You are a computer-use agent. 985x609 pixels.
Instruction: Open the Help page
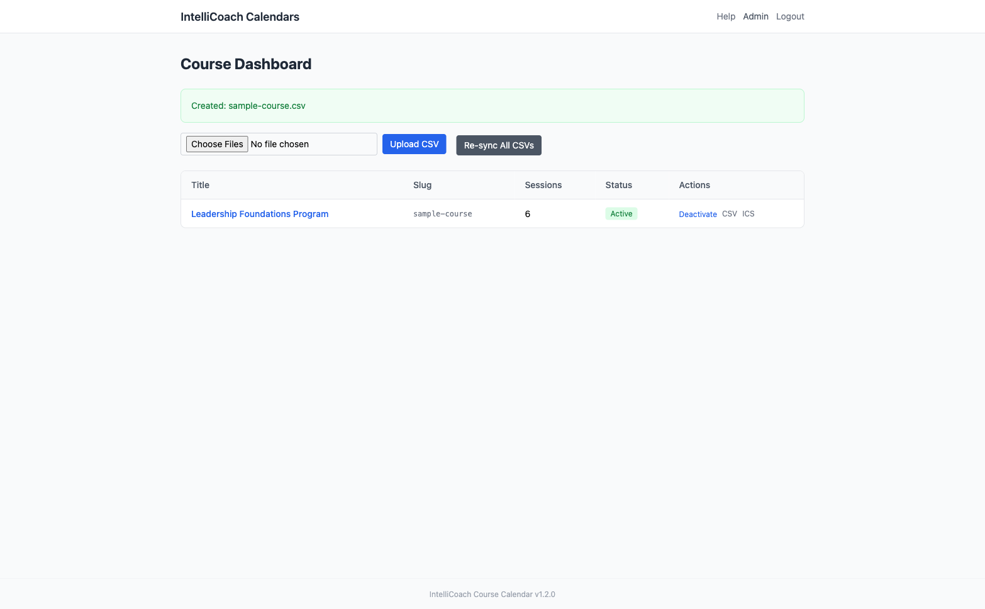tap(726, 16)
